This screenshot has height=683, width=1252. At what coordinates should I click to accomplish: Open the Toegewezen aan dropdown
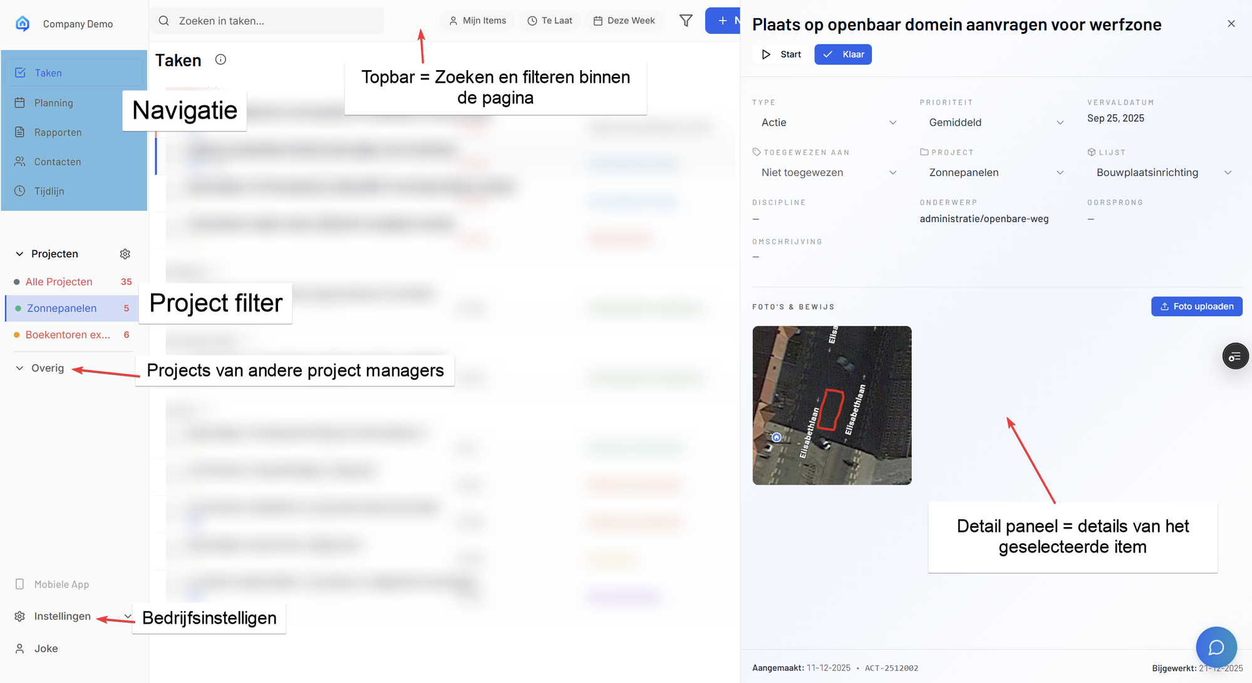[828, 173]
